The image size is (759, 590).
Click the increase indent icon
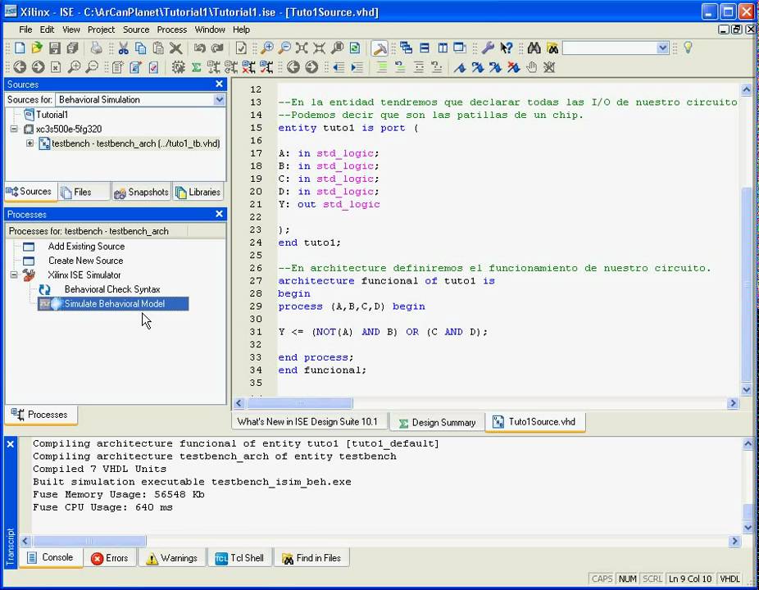[357, 67]
